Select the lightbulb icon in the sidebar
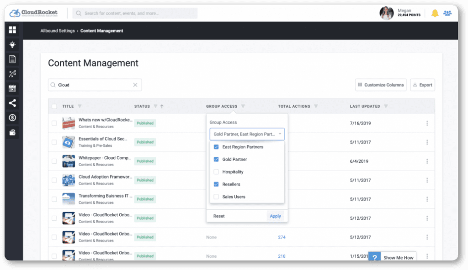The width and height of the screenshot is (468, 270). (12, 44)
